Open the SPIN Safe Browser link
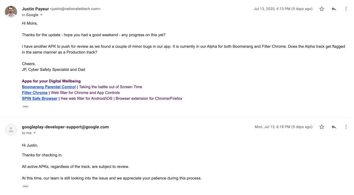 coord(40,99)
